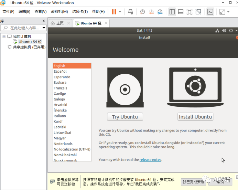Close the library panel

[44, 21]
